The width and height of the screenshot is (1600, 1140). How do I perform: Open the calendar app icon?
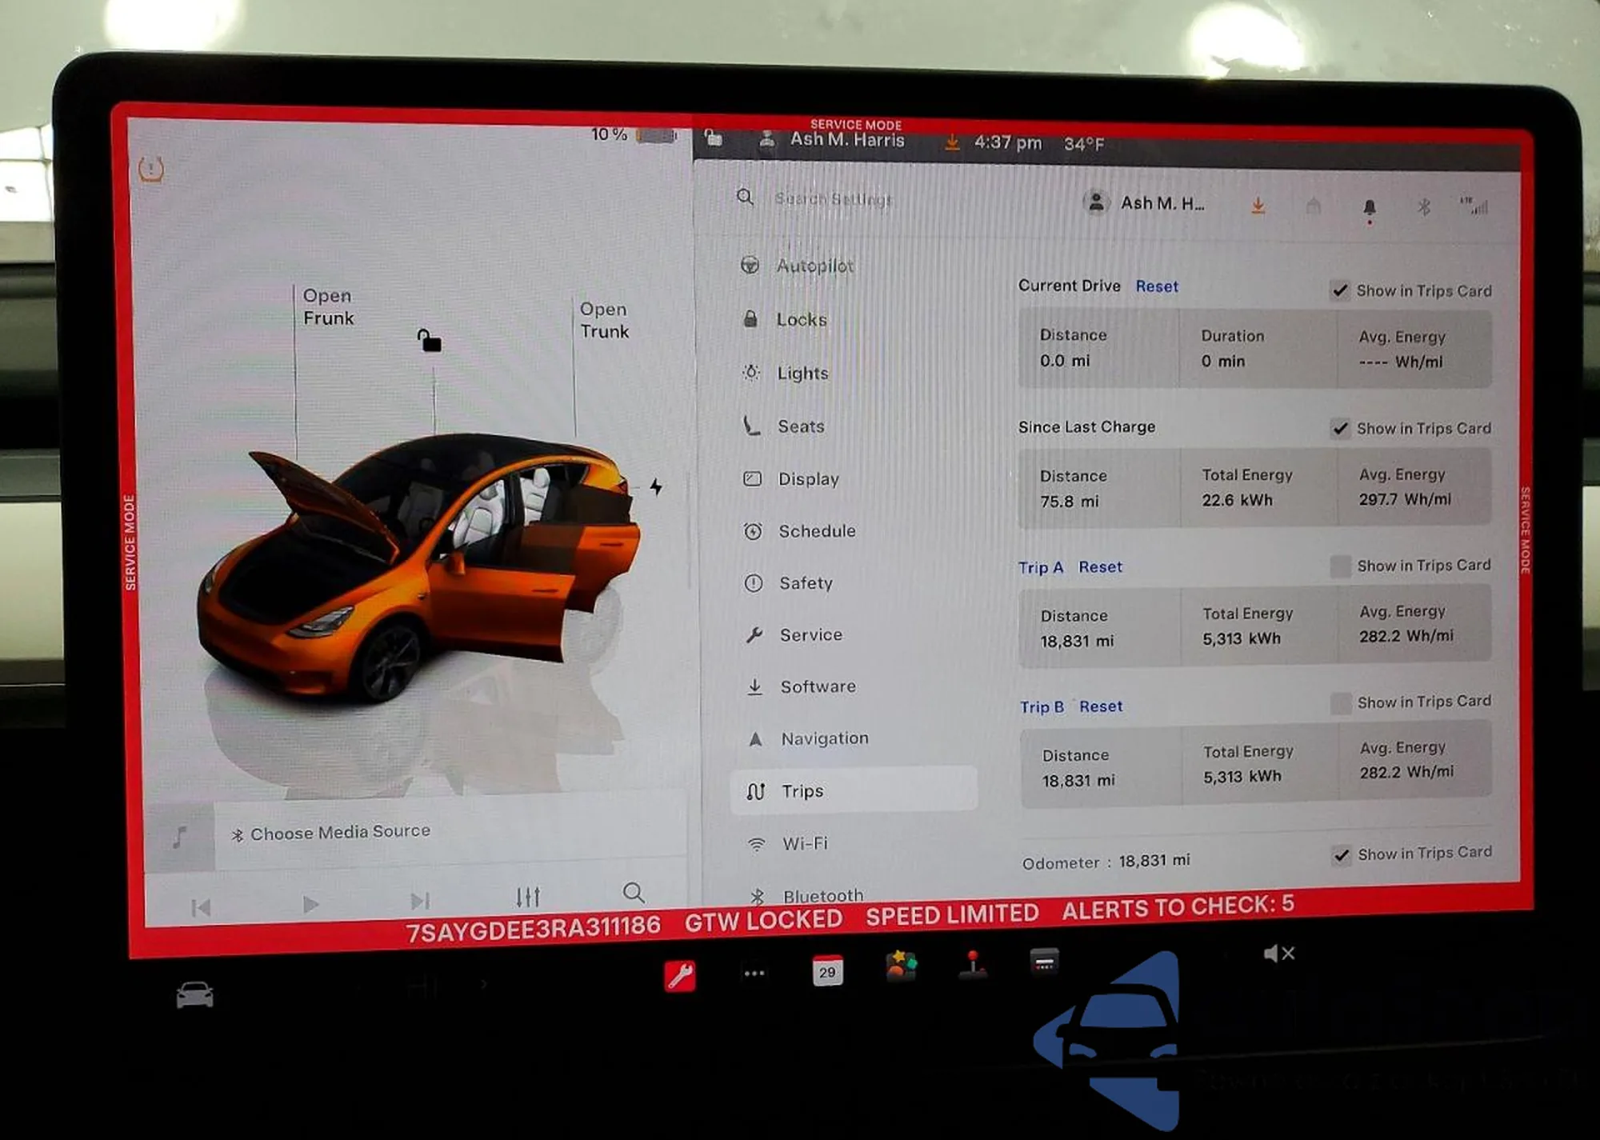pos(827,971)
